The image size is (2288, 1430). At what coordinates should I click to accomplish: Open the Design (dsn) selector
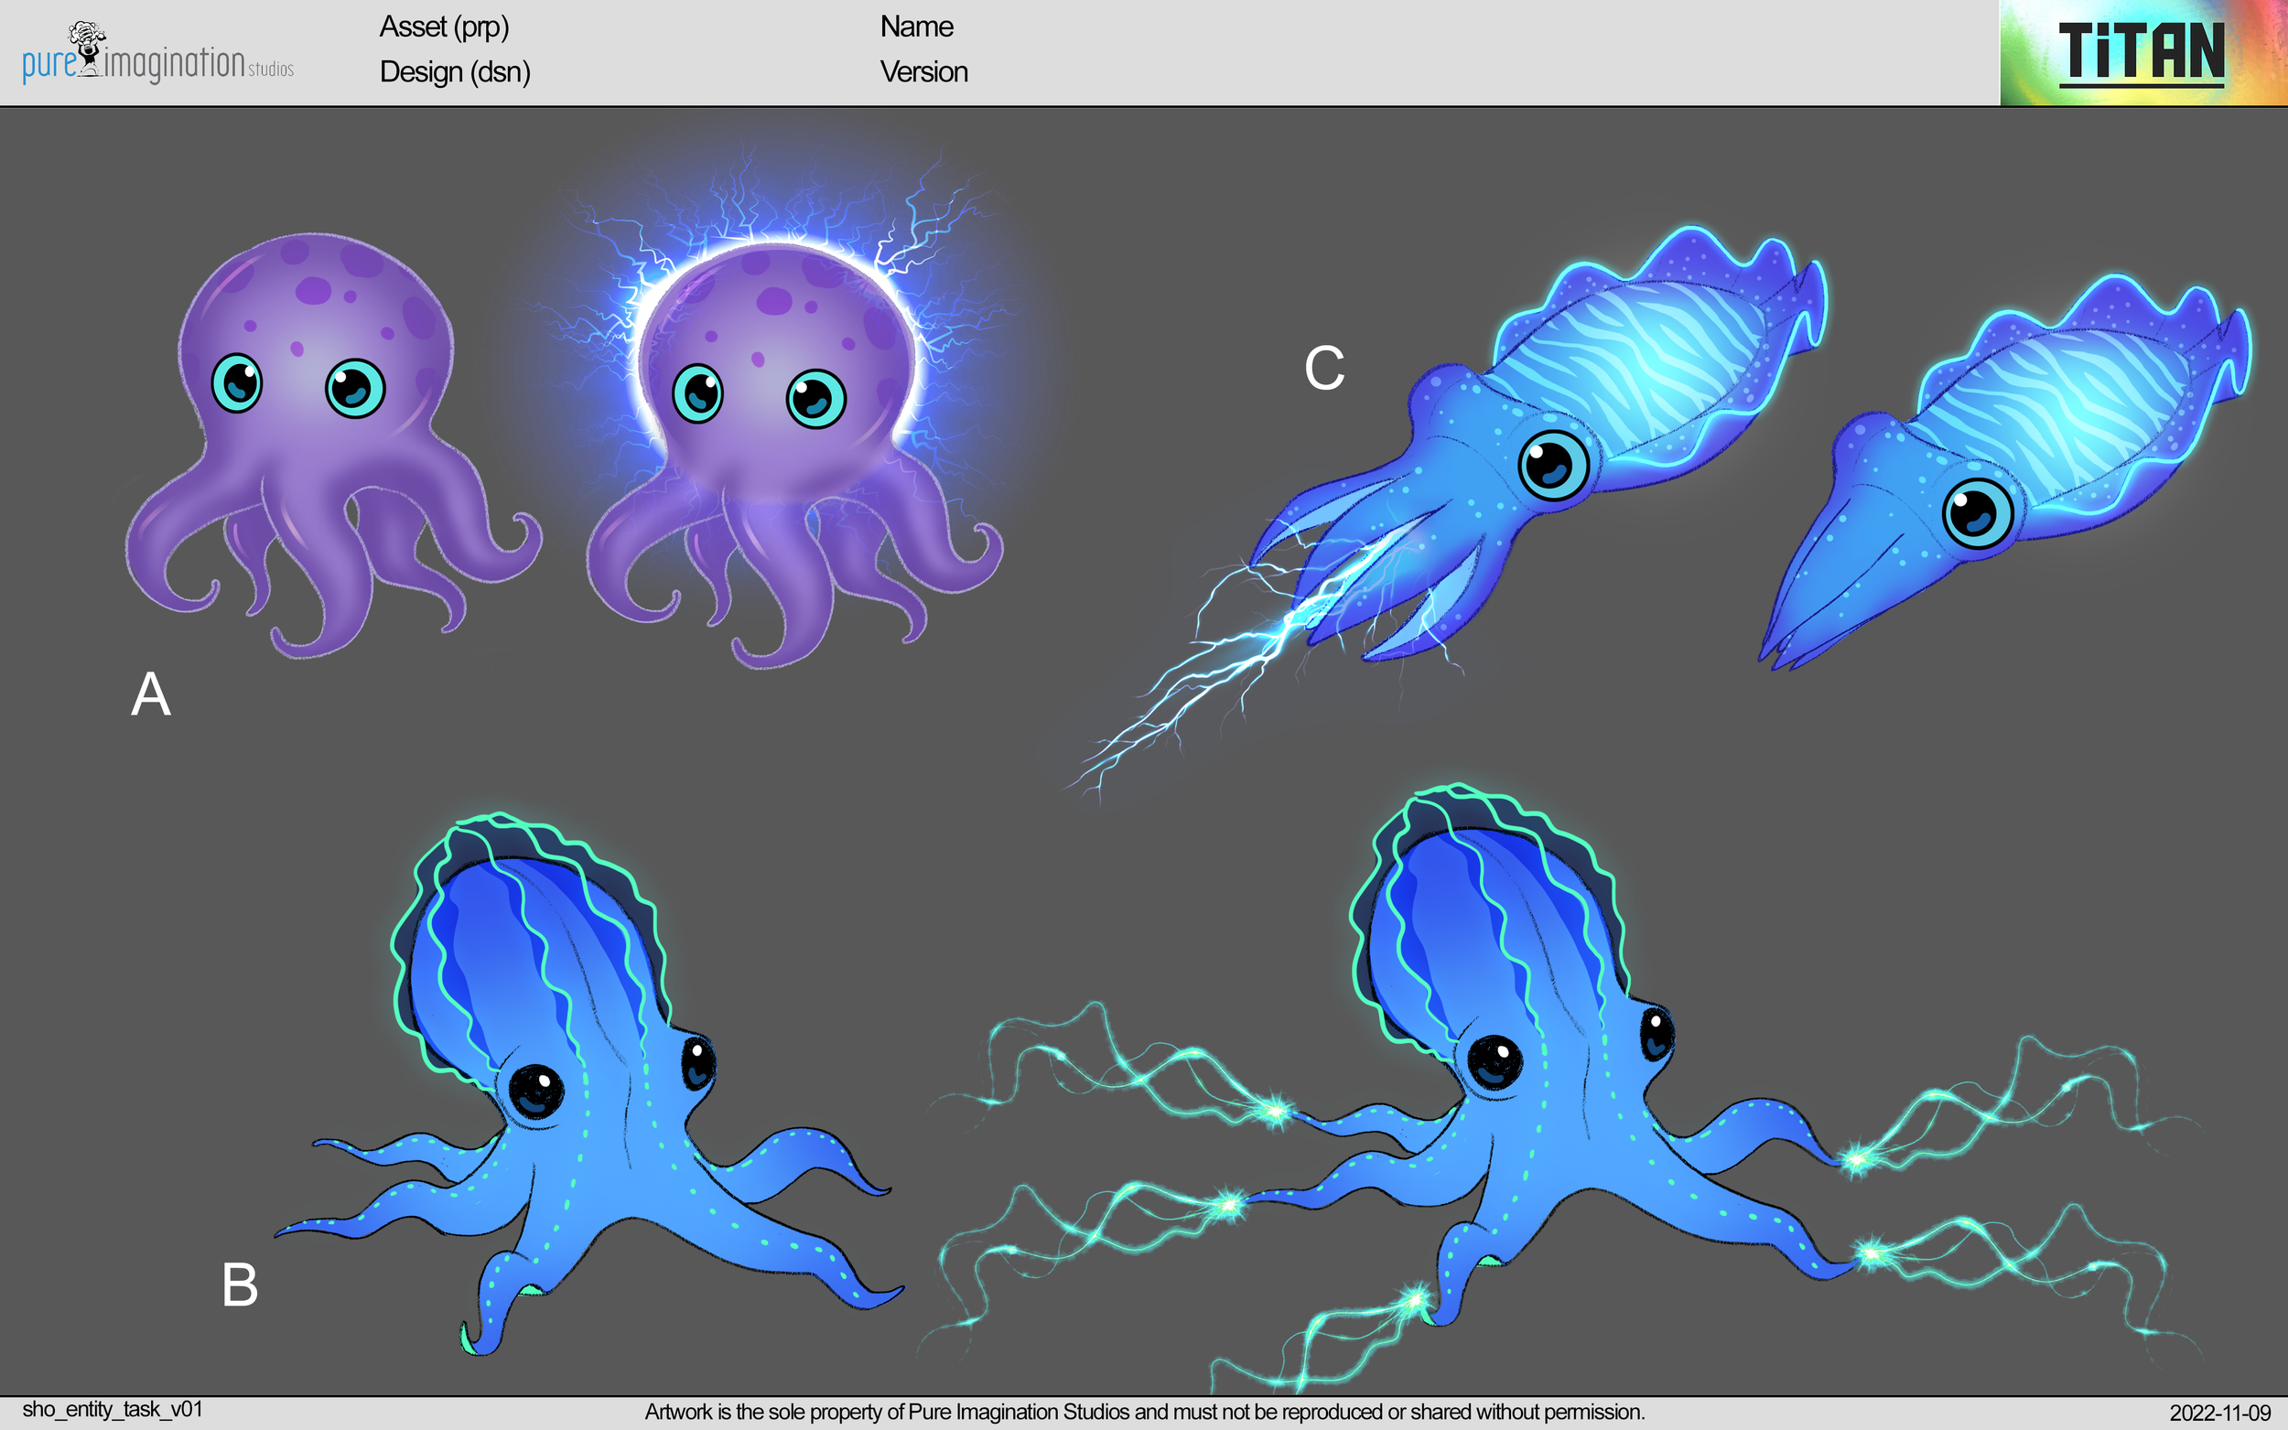[454, 72]
